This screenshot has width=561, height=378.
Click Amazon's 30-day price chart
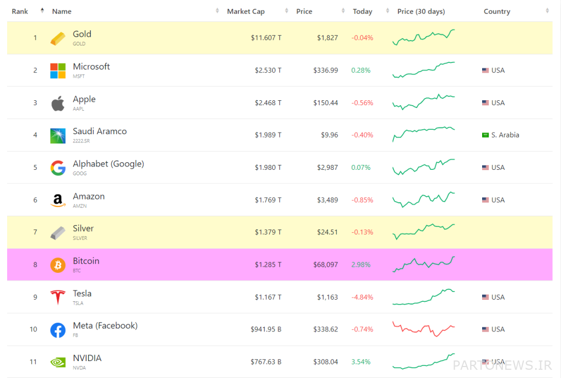pos(423,199)
